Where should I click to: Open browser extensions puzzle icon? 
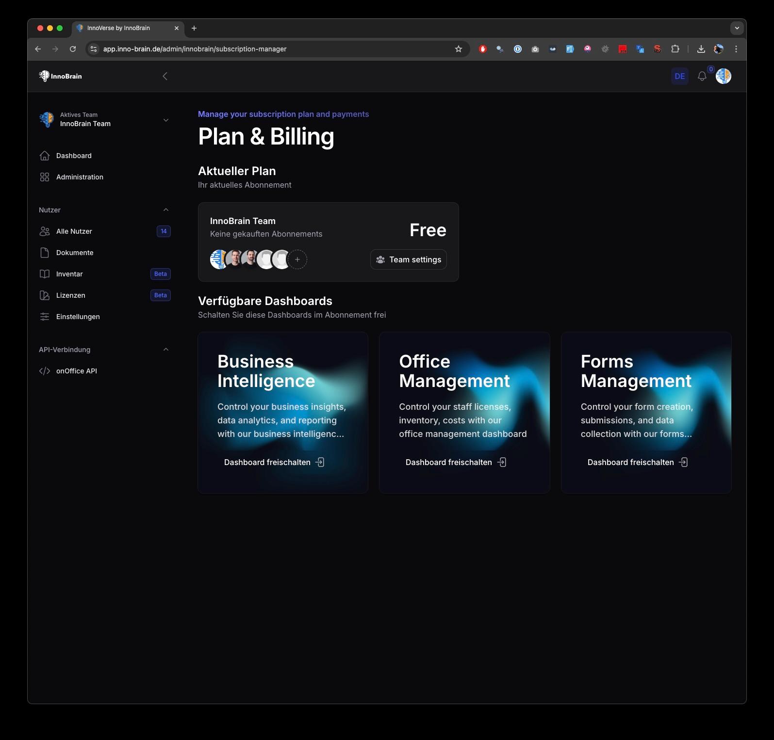coord(675,49)
